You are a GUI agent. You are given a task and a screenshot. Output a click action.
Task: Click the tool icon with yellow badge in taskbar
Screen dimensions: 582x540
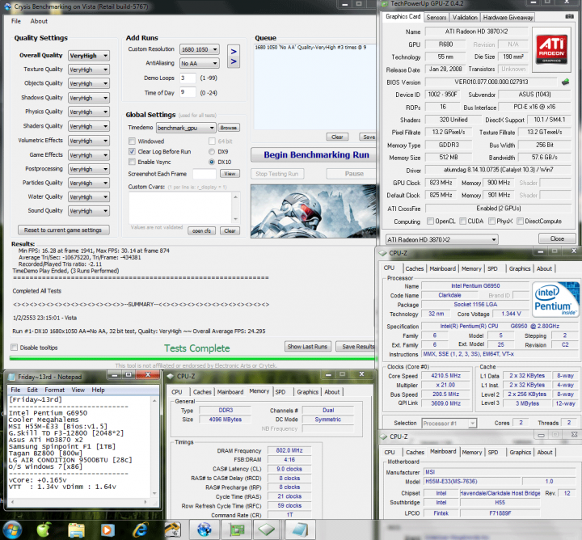(173, 529)
